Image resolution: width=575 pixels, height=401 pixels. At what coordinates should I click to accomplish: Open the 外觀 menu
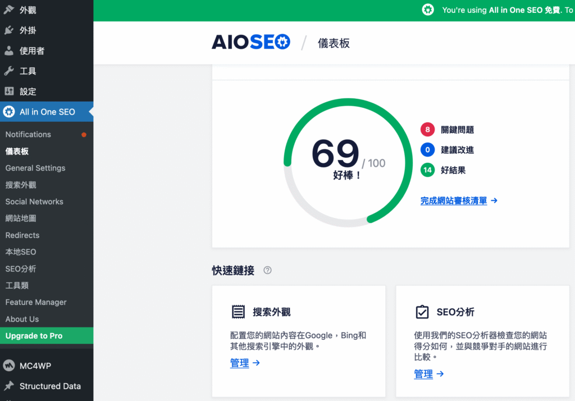tap(47, 10)
